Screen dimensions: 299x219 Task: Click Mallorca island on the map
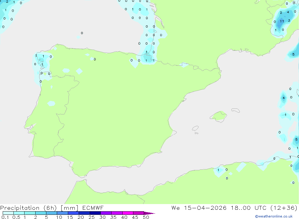[x=219, y=117]
